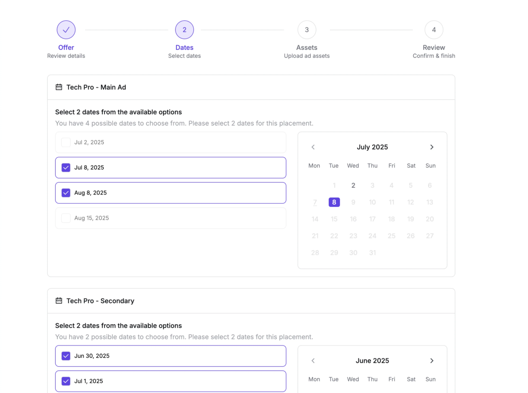Uncheck the Jul 1, 2025 checkbox
Screen dimensions: 528x393
pos(66,381)
